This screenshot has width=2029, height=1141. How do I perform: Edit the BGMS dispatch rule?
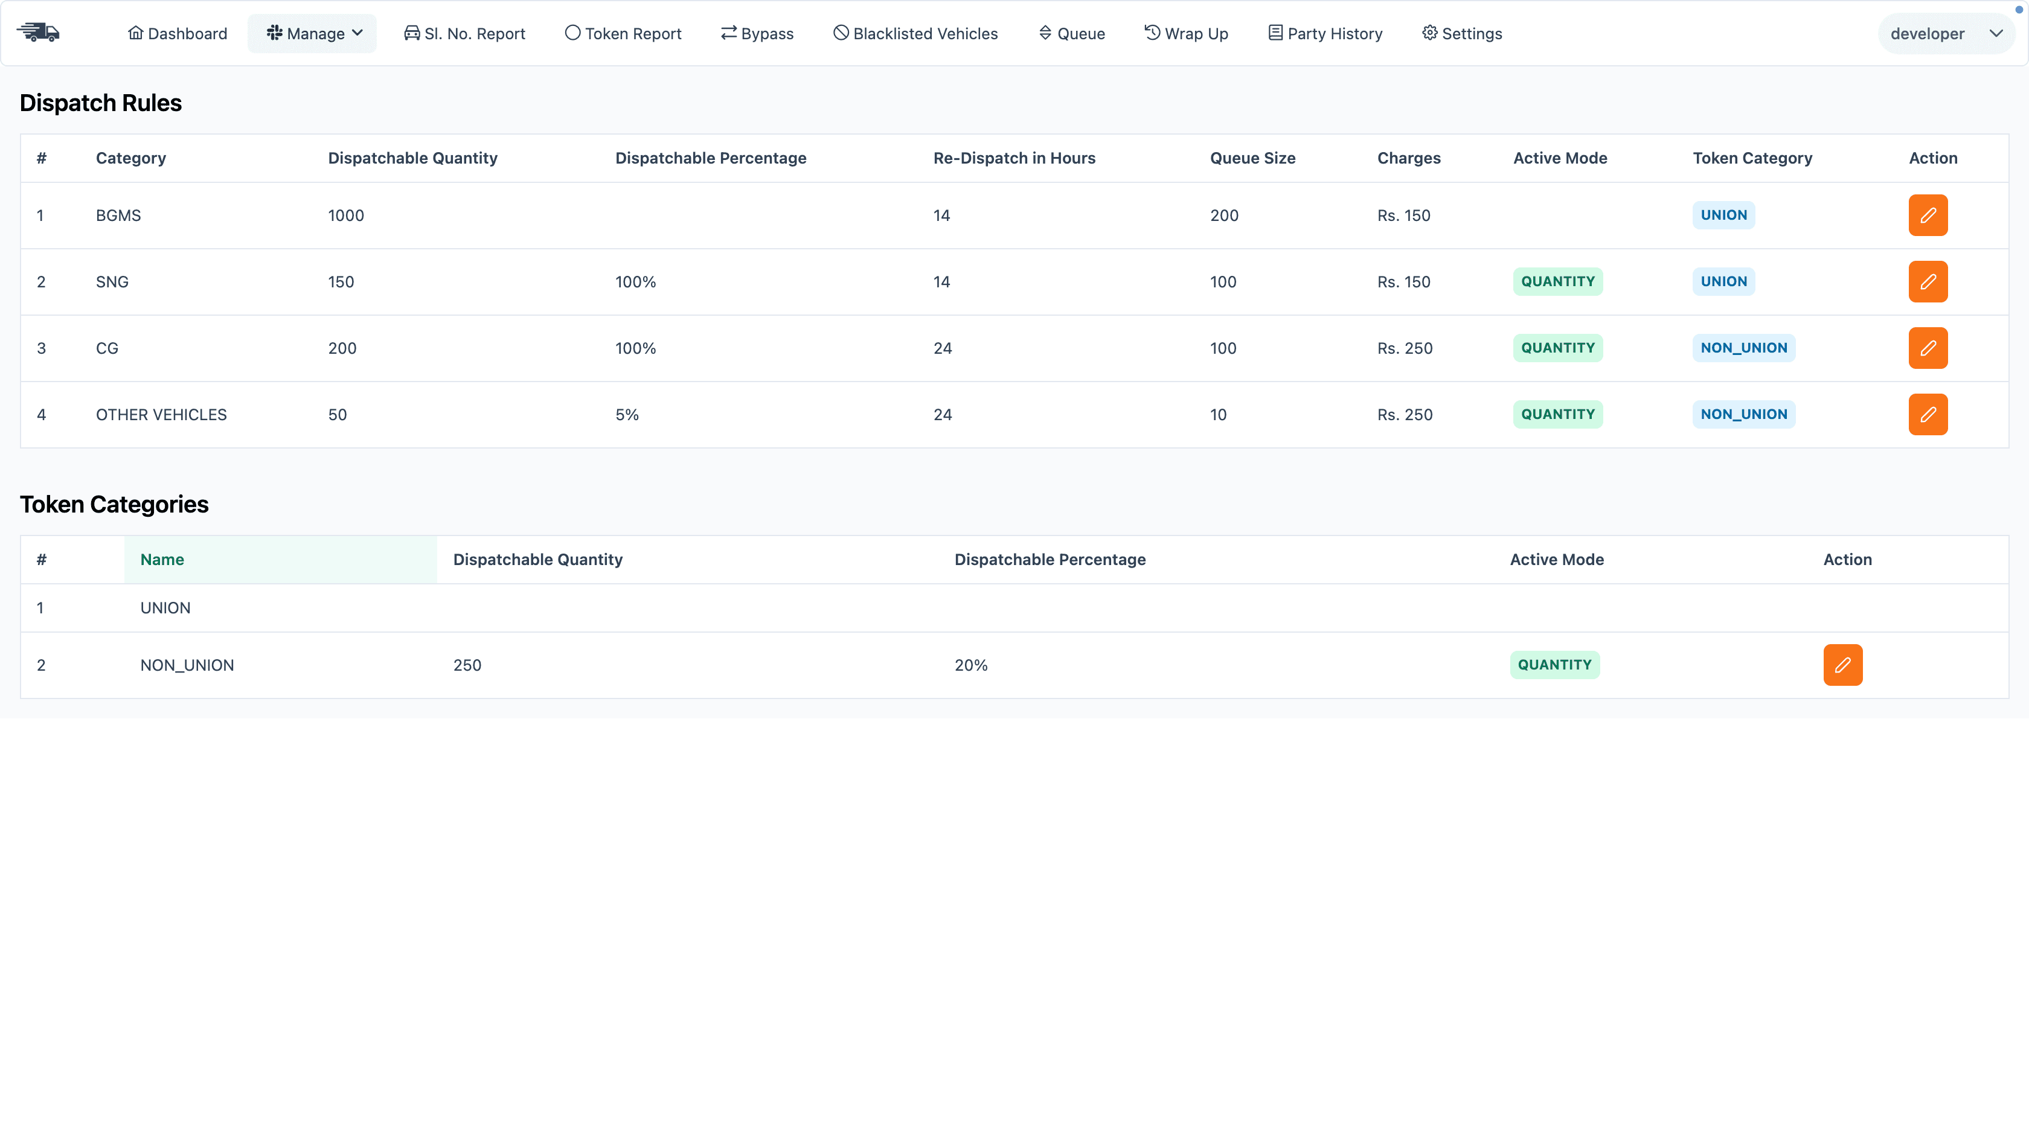[1928, 215]
